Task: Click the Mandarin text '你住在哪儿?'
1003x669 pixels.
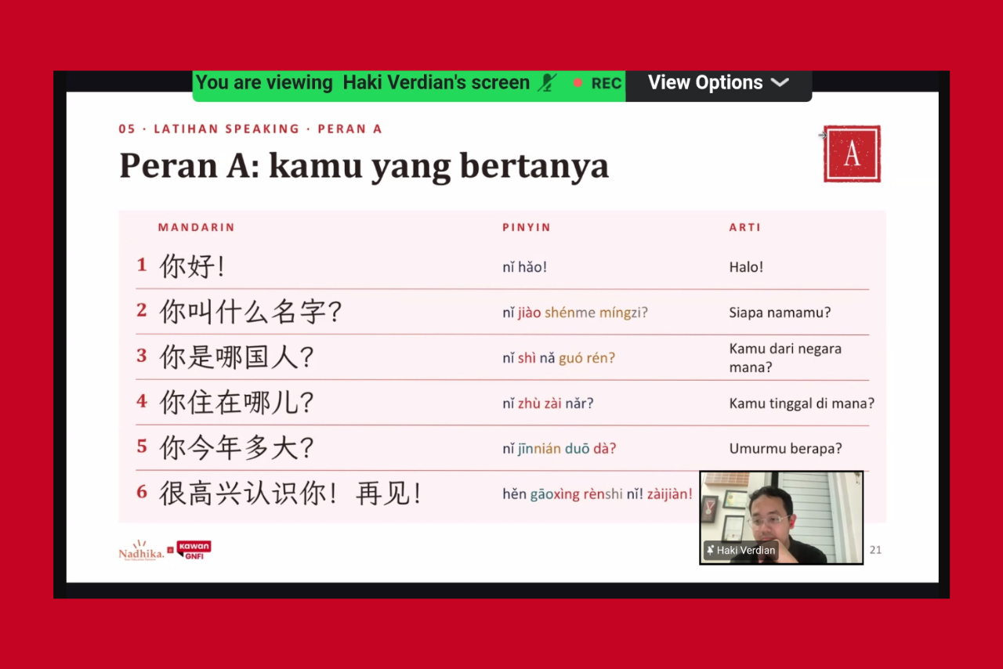Action: coord(237,403)
